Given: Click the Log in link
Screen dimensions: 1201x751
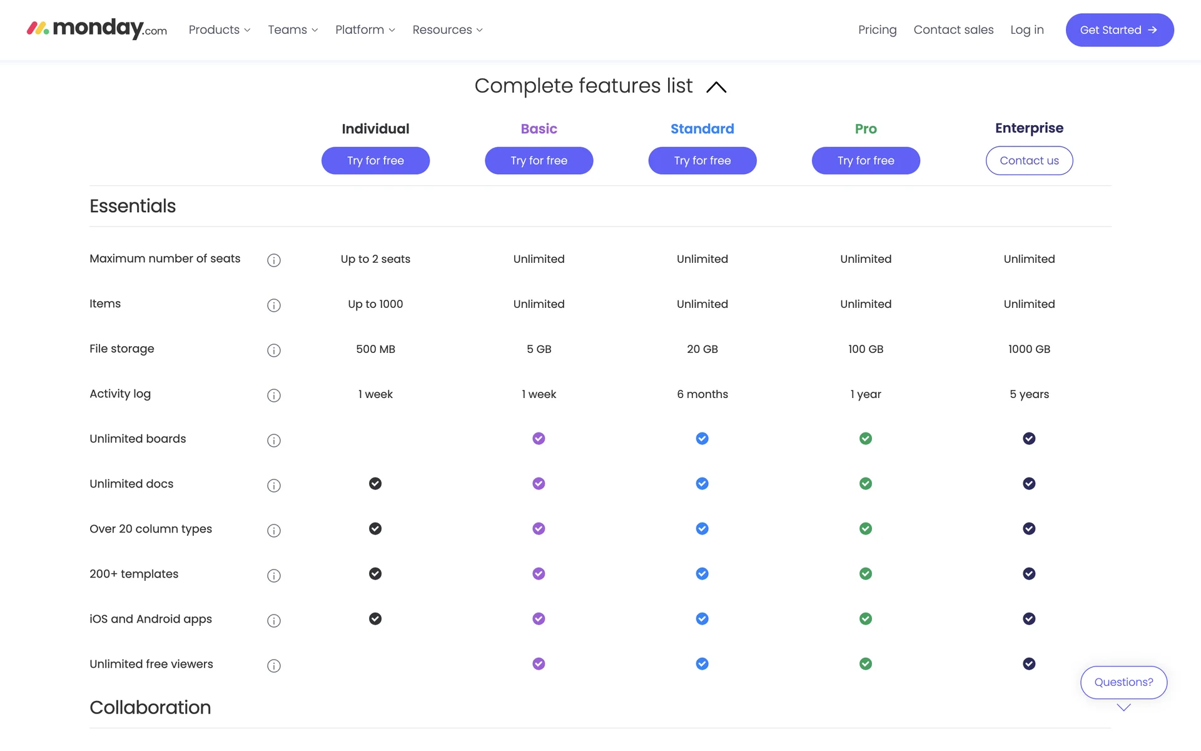Looking at the screenshot, I should coord(1026,30).
